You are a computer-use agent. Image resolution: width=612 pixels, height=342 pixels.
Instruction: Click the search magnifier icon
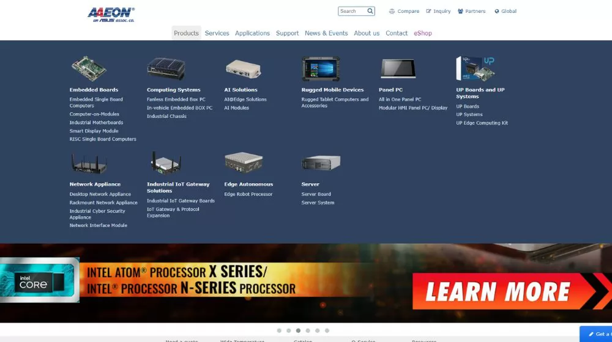370,11
